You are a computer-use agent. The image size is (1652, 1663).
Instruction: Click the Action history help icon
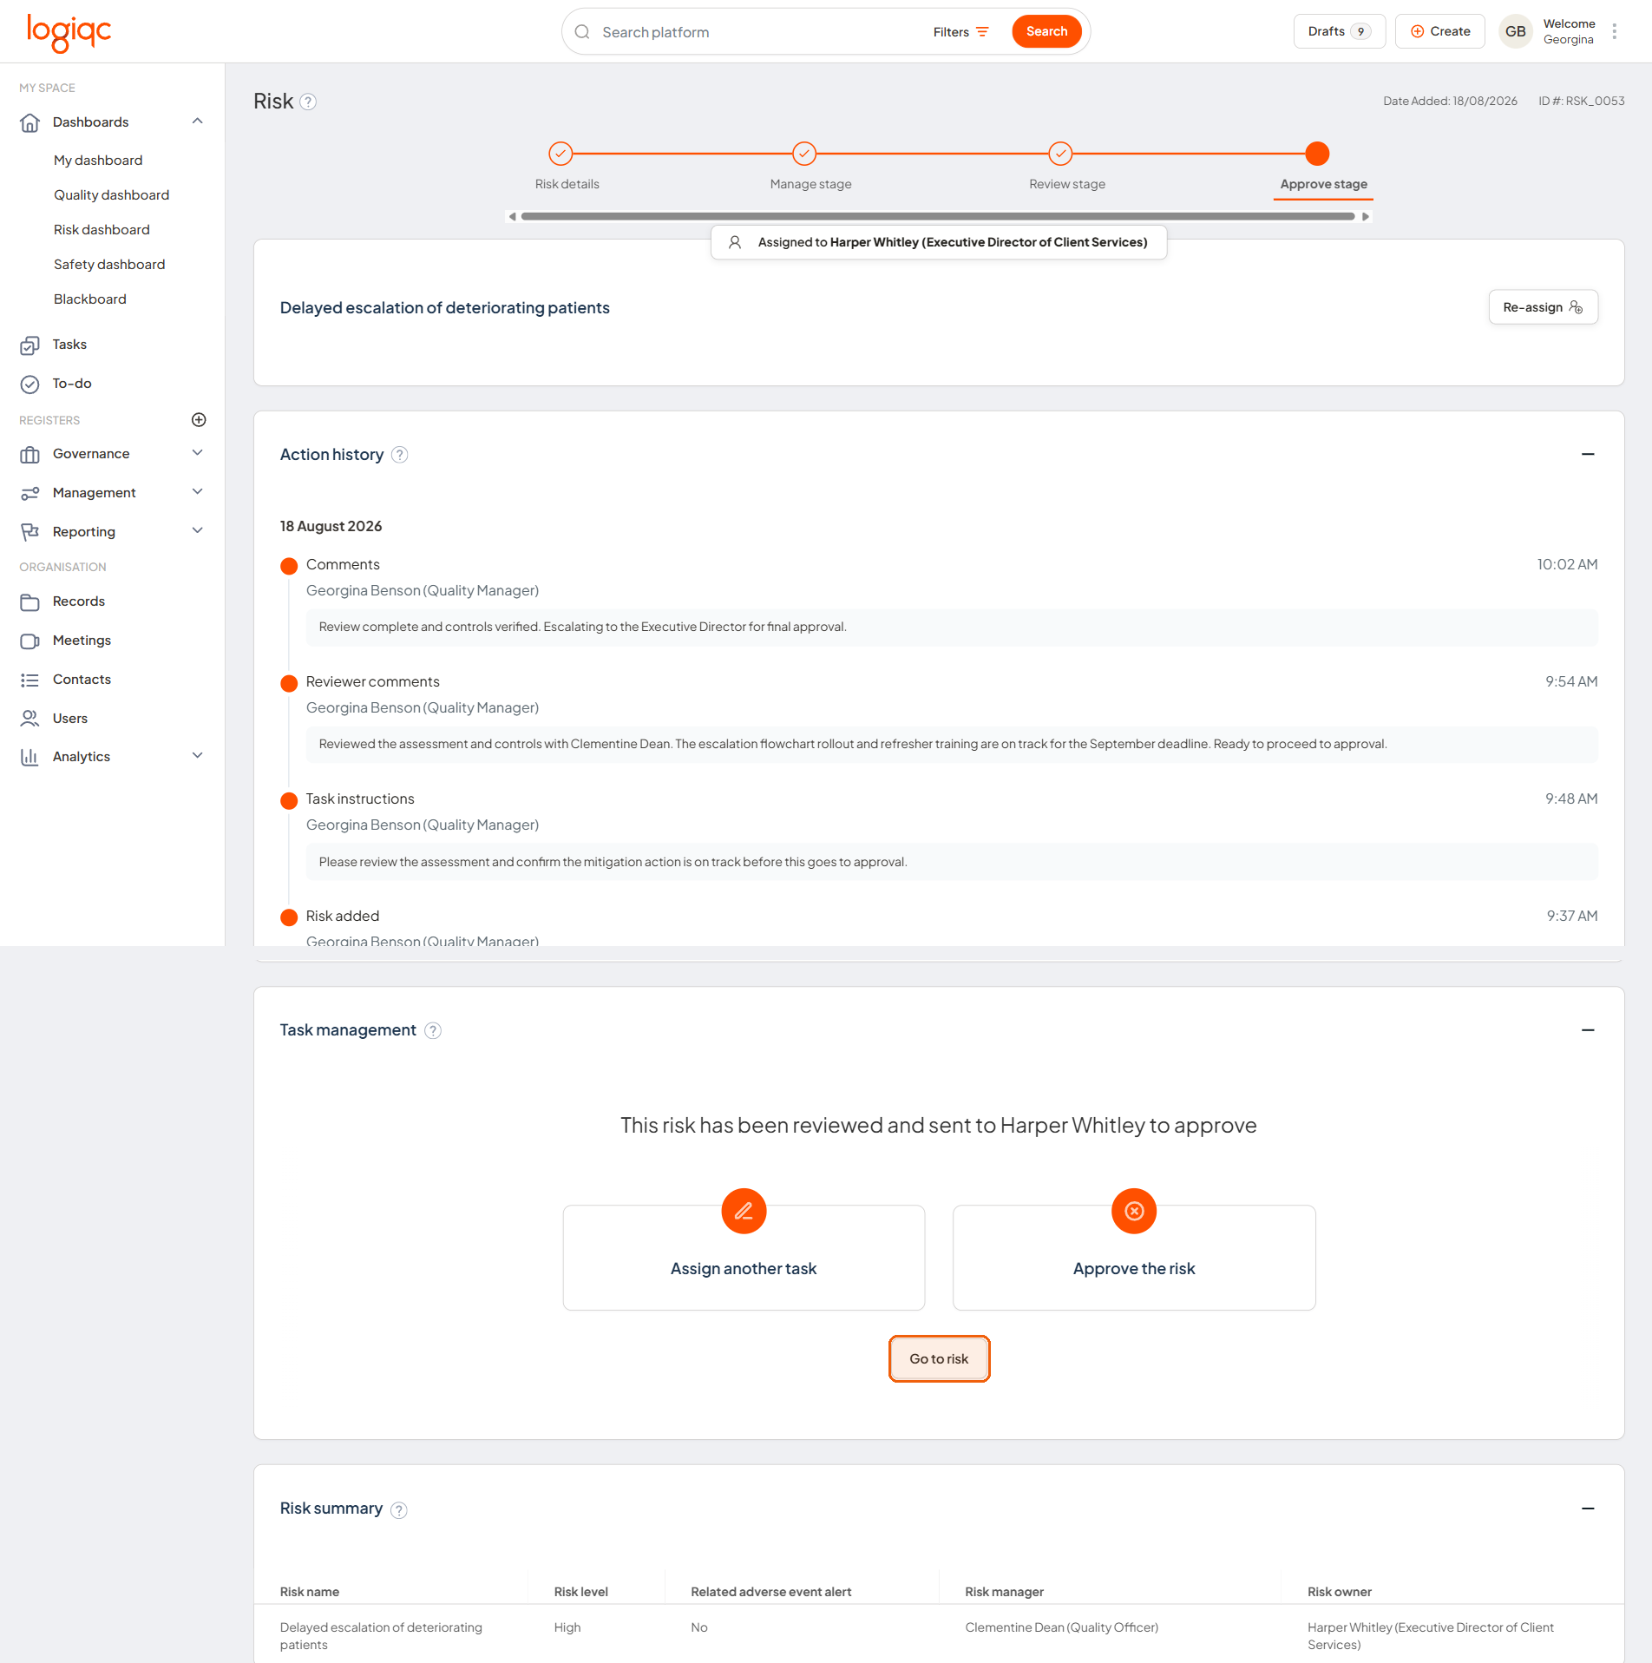400,455
